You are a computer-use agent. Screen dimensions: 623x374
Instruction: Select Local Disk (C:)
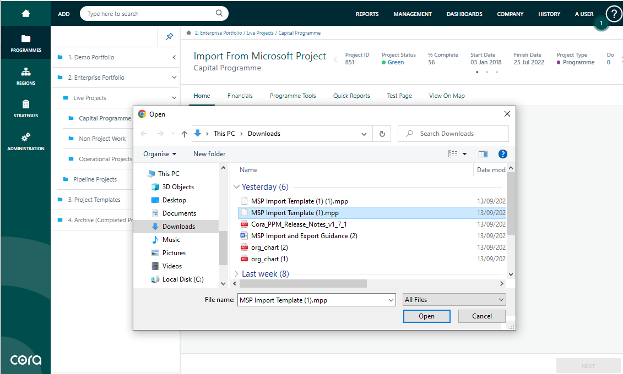point(183,279)
